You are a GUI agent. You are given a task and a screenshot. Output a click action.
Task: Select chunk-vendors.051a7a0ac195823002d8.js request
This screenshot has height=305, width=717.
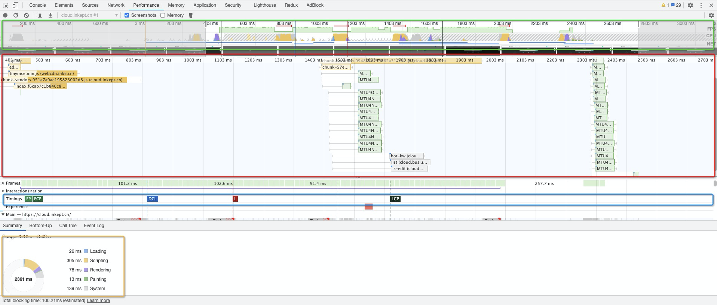(64, 80)
